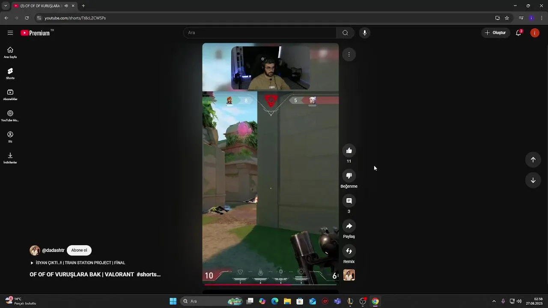Focus the YouTube Ara search field
Viewport: 548px width, 308px height.
click(x=260, y=33)
